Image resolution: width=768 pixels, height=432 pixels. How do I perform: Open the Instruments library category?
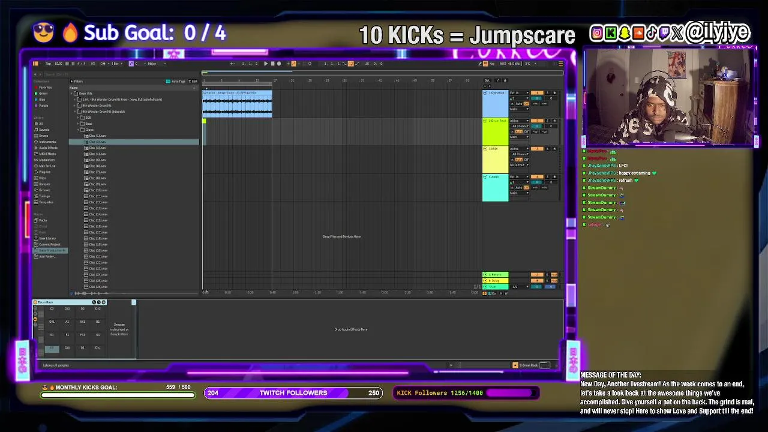[47, 142]
